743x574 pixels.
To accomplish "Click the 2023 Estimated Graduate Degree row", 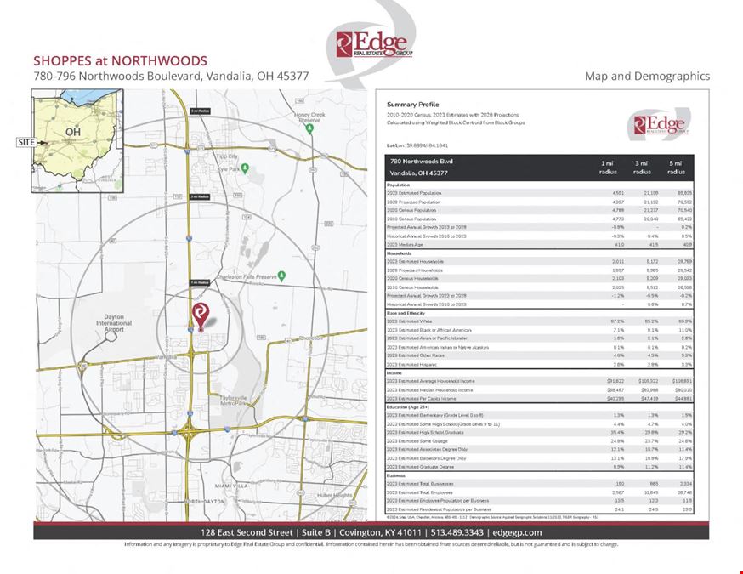I will (x=540, y=467).
